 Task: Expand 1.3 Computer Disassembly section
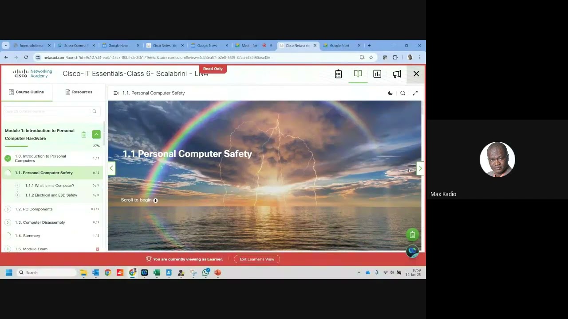pyautogui.click(x=8, y=222)
